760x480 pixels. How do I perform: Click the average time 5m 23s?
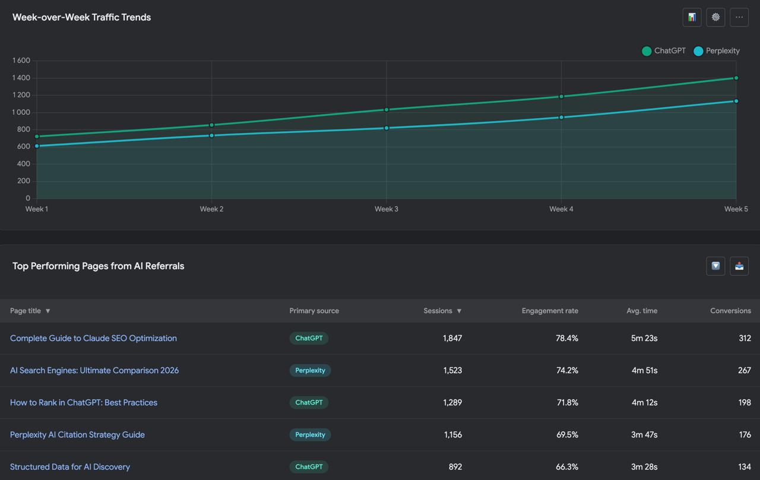tap(644, 338)
